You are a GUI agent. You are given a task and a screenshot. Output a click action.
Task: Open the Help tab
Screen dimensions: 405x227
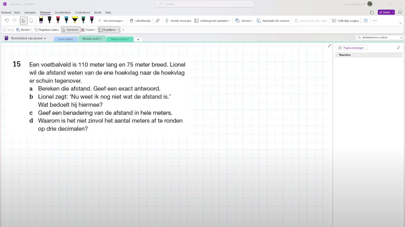coord(108,13)
